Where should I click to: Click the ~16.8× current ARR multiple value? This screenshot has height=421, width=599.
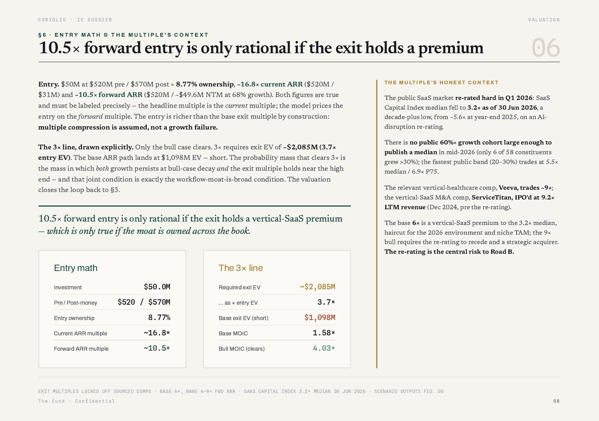point(157,333)
